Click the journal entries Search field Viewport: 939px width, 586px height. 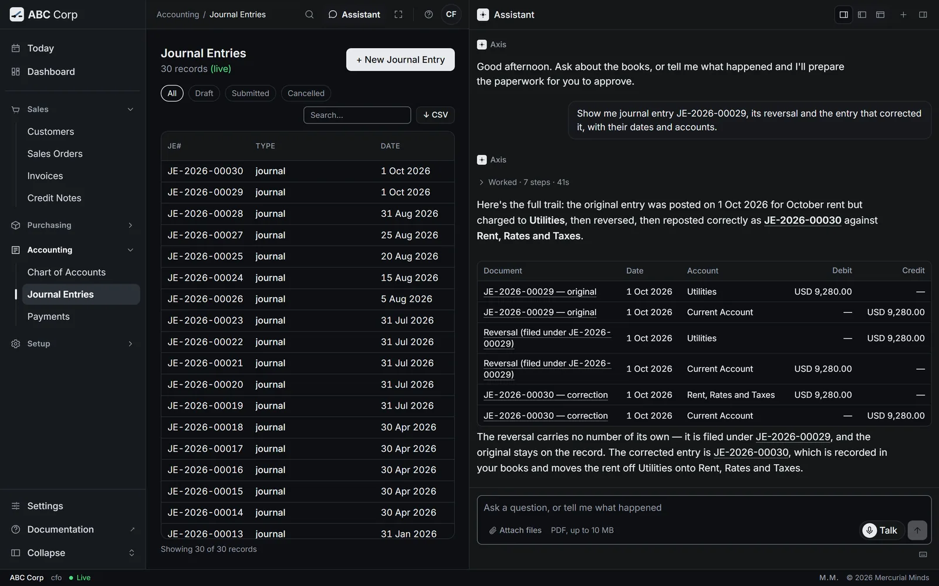357,115
